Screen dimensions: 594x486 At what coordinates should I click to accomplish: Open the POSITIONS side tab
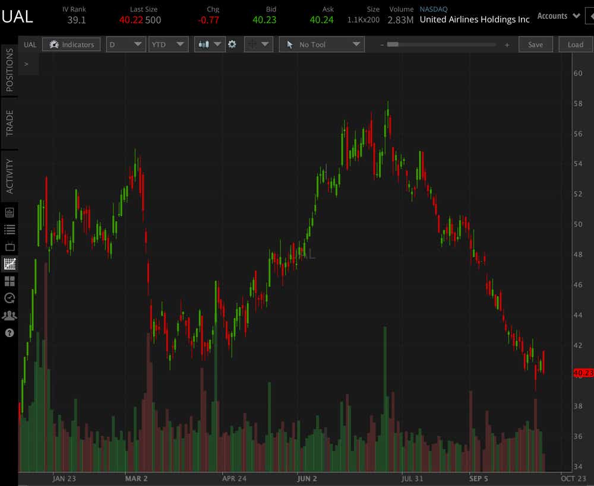(10, 69)
